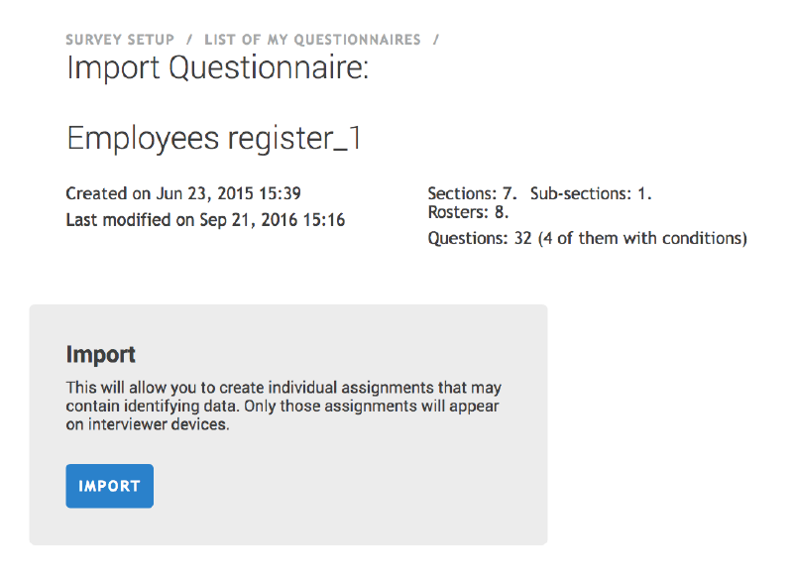This screenshot has width=793, height=585.
Task: Click the Import Questionnaire page heading
Action: point(217,69)
